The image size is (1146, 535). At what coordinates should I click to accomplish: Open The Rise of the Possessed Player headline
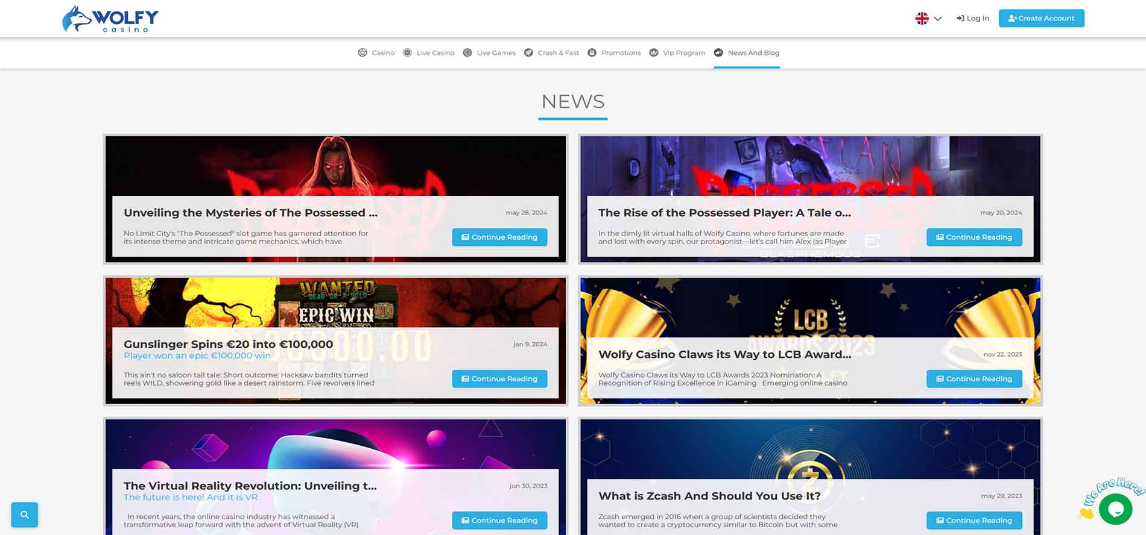pyautogui.click(x=724, y=213)
